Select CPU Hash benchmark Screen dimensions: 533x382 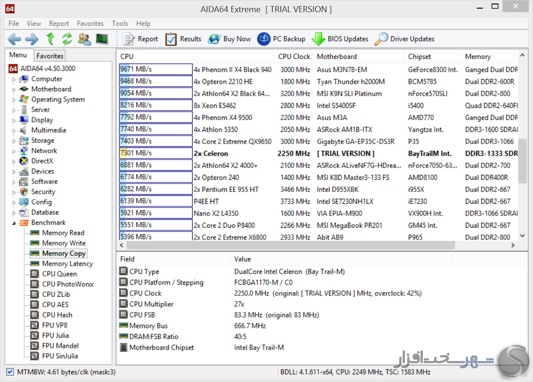pyautogui.click(x=57, y=315)
